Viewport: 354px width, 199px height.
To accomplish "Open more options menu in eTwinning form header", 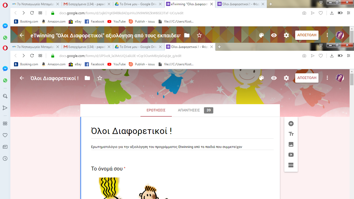I will pos(327,35).
